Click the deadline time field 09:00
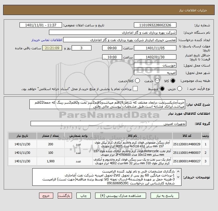 [112, 48]
